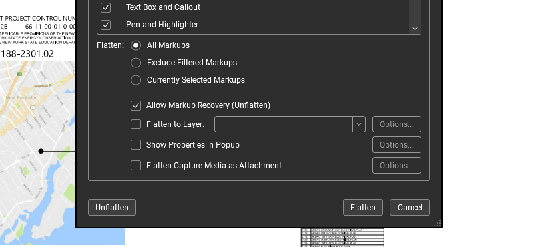Viewport: 548px width, 247px height.
Task: Click the Unflatten button
Action: point(112,208)
